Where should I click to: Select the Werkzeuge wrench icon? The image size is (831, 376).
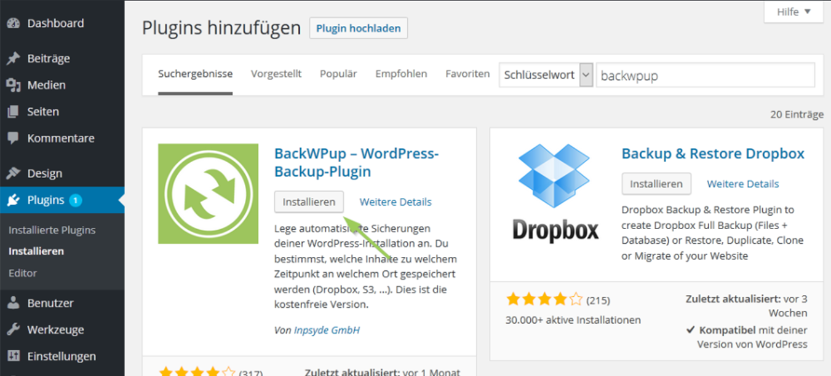(x=14, y=329)
